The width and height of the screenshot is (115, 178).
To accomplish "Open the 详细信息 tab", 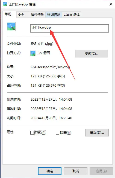I will [54, 15].
